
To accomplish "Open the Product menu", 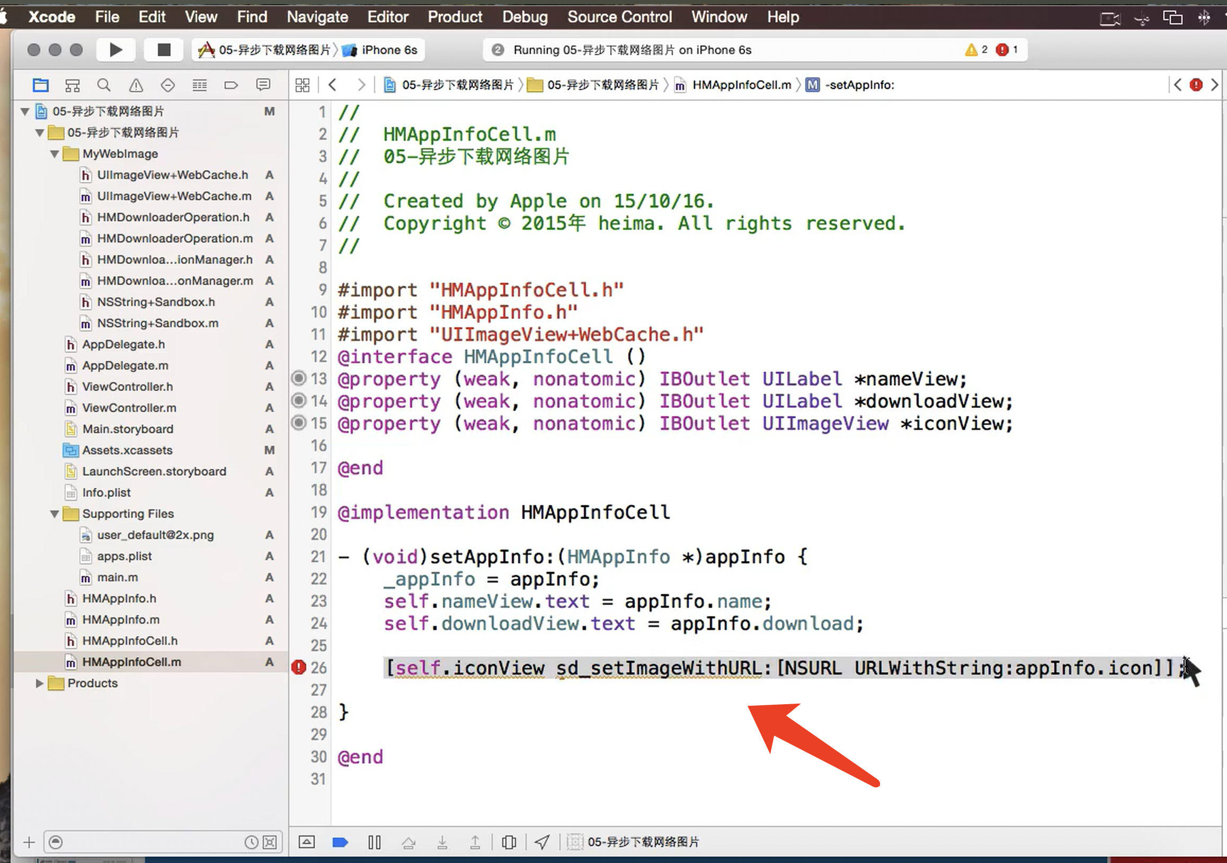I will click(x=454, y=17).
